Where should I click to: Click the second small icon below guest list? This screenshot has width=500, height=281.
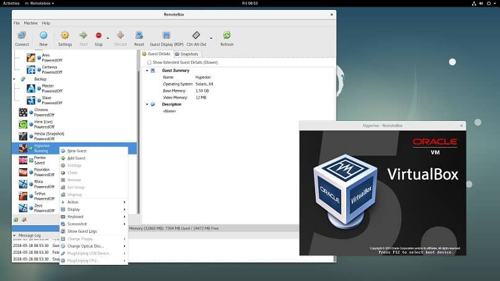(24, 220)
